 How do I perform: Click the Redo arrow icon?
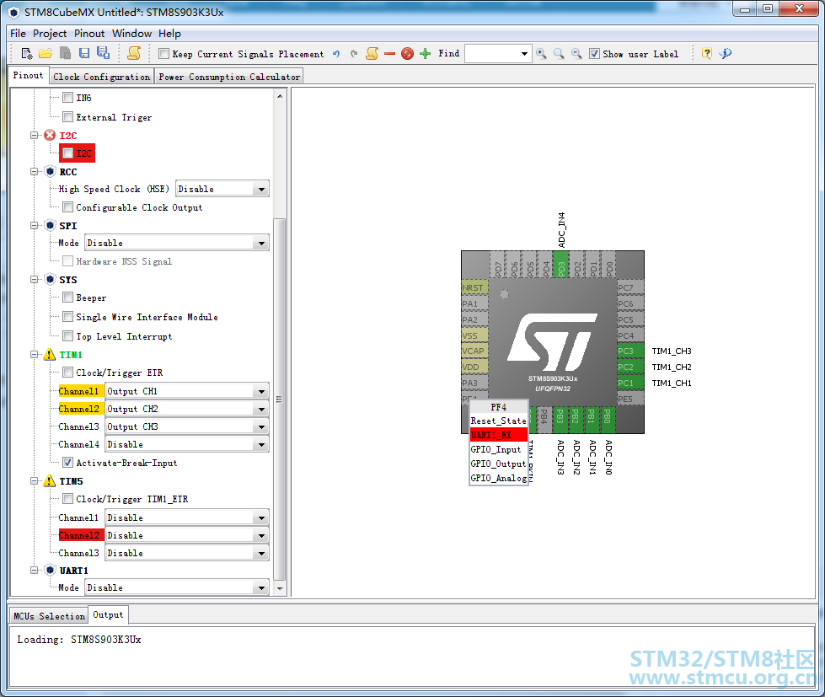point(354,54)
